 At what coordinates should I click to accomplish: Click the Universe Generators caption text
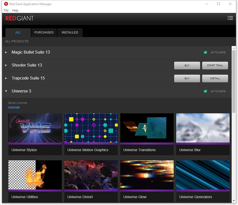click(x=195, y=197)
